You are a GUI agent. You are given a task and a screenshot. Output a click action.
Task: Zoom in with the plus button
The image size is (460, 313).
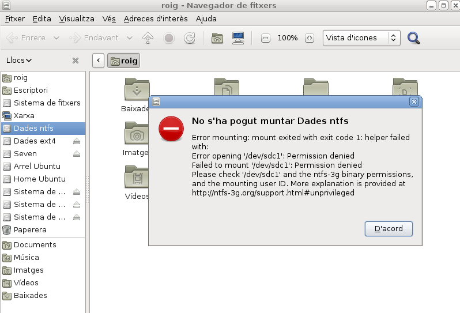pos(310,38)
